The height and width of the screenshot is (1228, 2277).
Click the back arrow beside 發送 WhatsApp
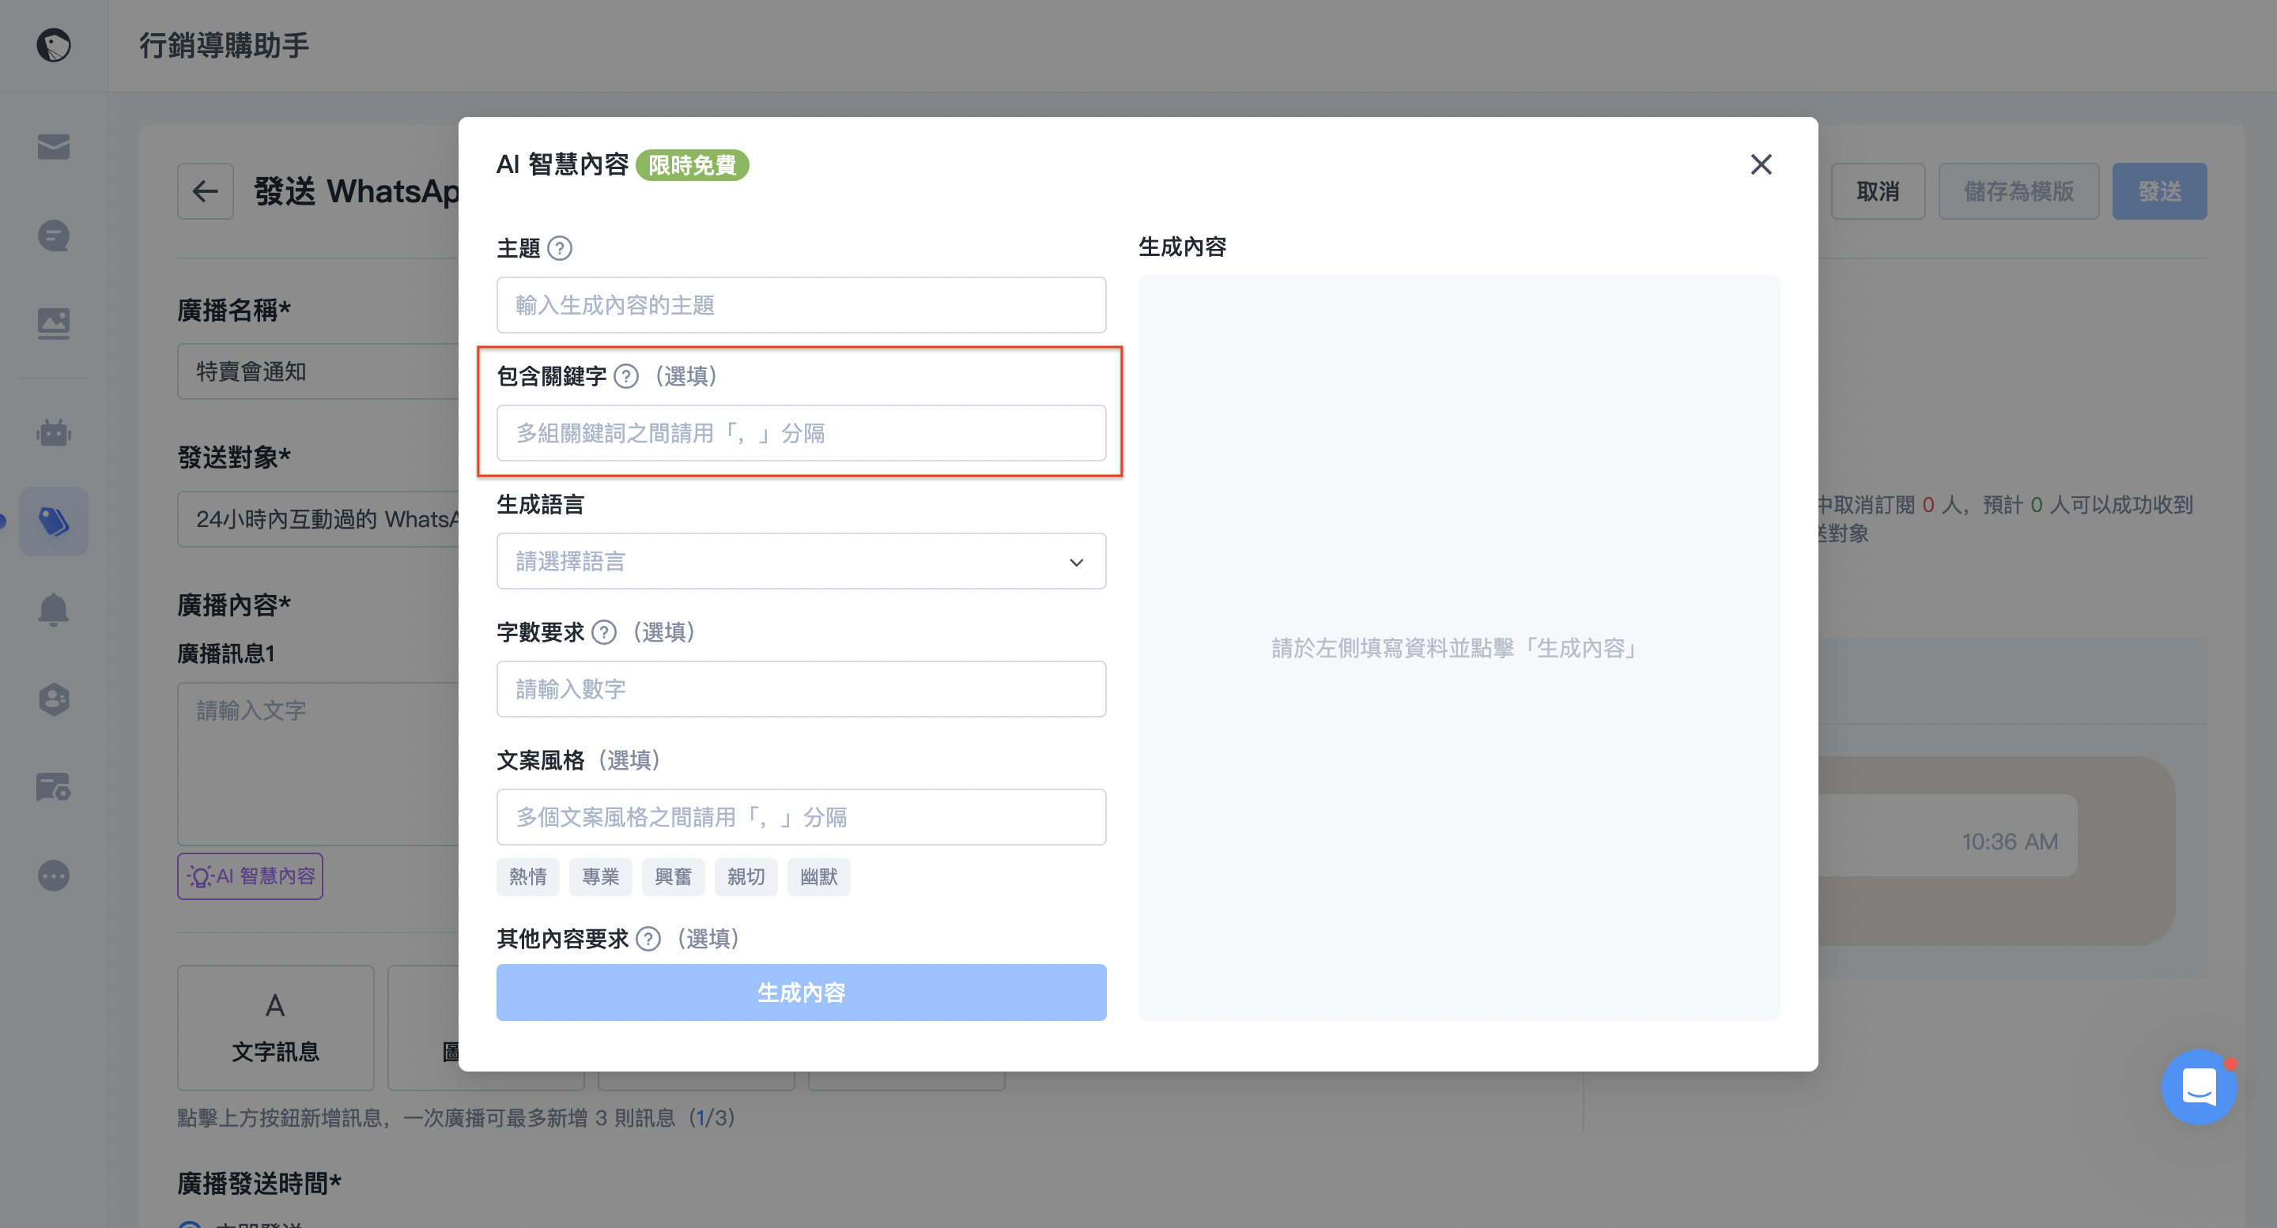(205, 190)
